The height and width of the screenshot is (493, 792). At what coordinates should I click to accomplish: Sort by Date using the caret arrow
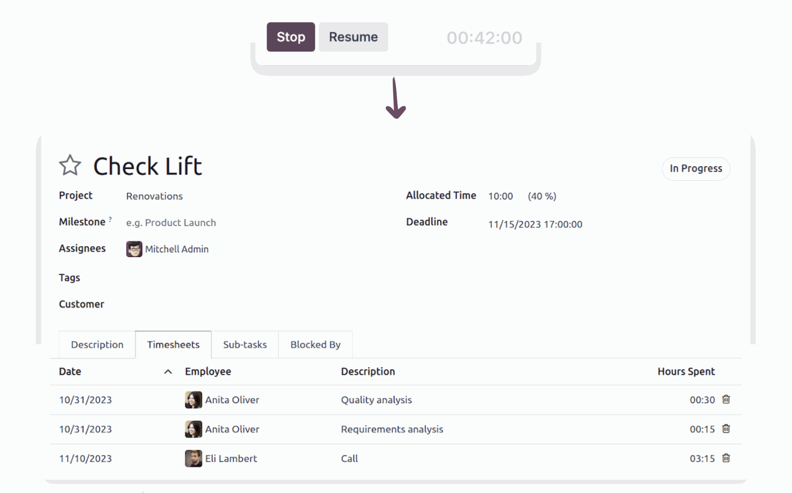[x=168, y=372]
